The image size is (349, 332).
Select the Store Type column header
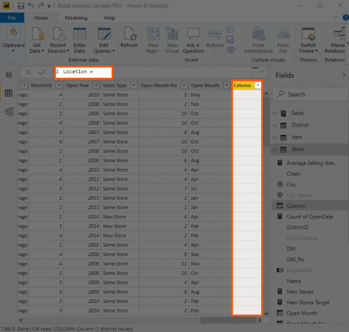click(x=115, y=85)
